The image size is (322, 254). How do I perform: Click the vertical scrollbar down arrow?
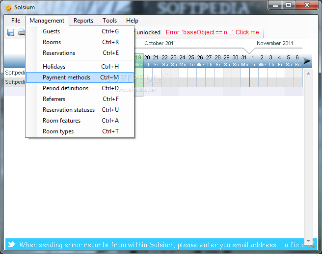(x=308, y=241)
